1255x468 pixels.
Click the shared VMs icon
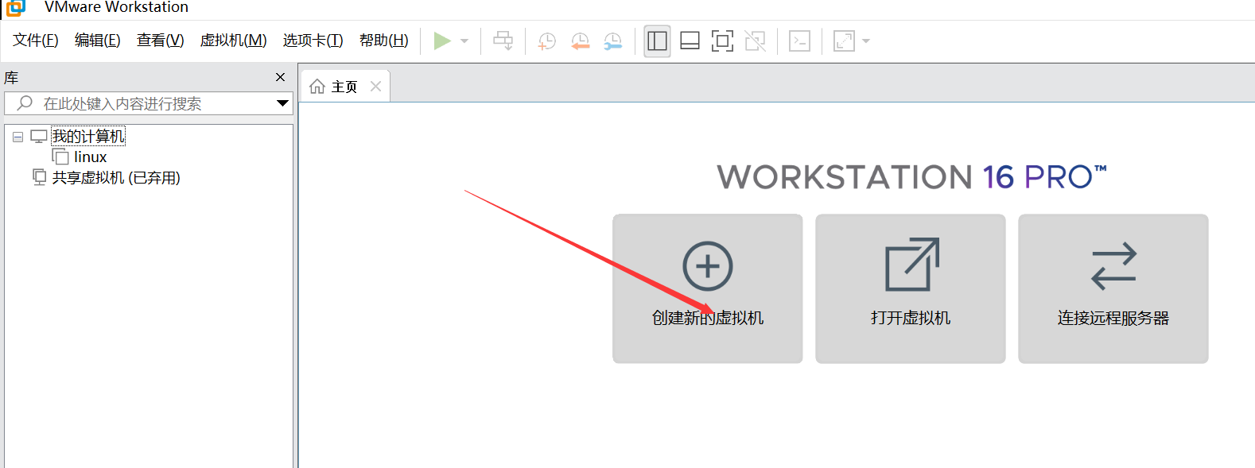click(x=39, y=177)
